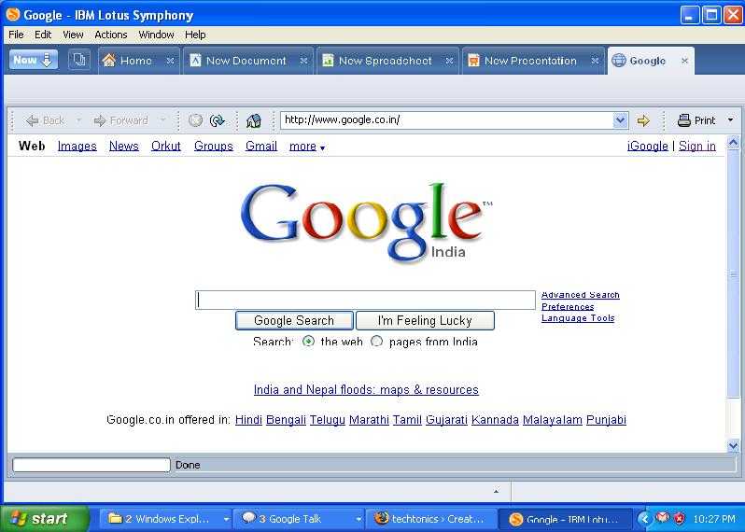
Task: Click the page scrollbar down arrow
Action: coord(733,445)
